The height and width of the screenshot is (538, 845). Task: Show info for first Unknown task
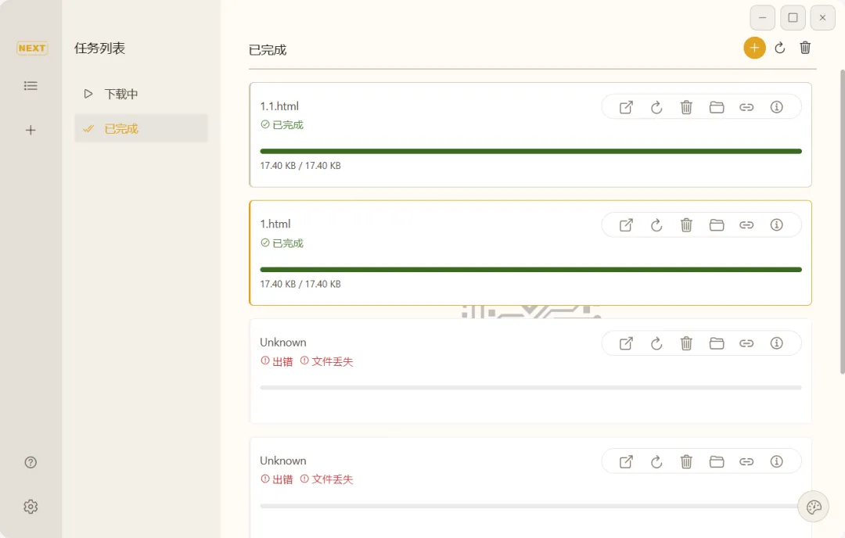[777, 343]
